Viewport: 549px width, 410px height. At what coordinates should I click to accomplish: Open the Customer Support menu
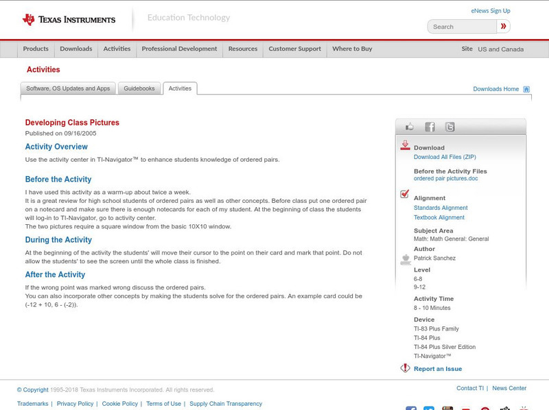tap(294, 49)
